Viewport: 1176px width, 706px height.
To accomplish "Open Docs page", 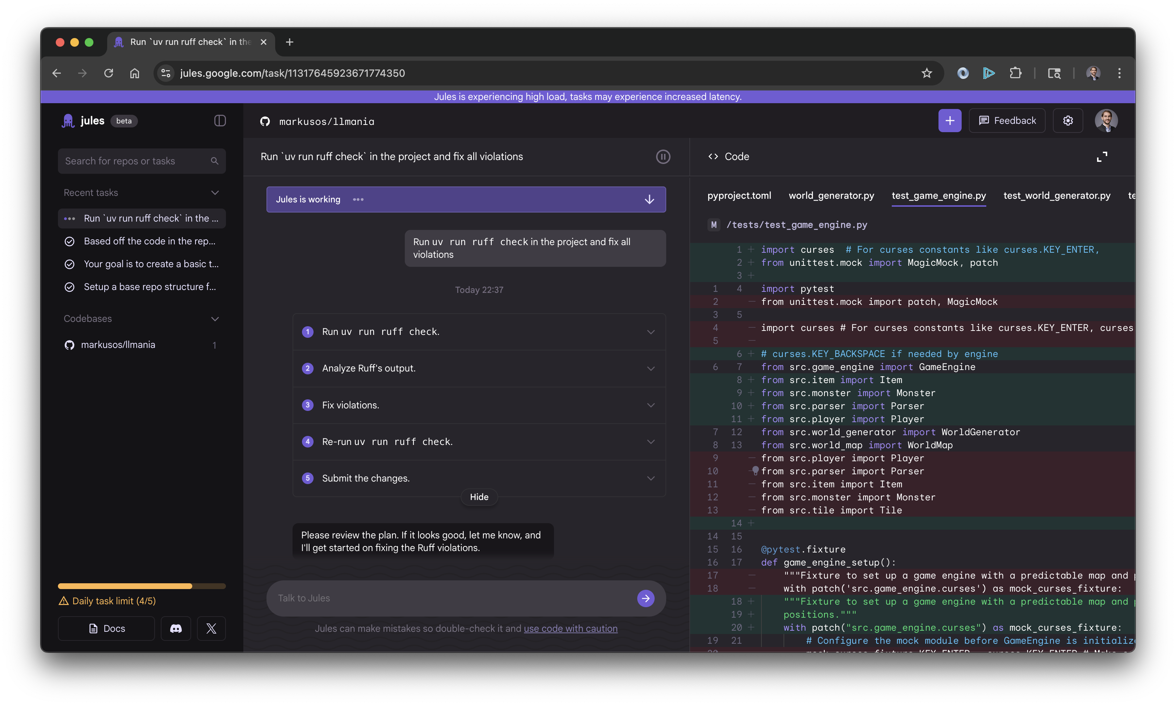I will click(x=106, y=629).
